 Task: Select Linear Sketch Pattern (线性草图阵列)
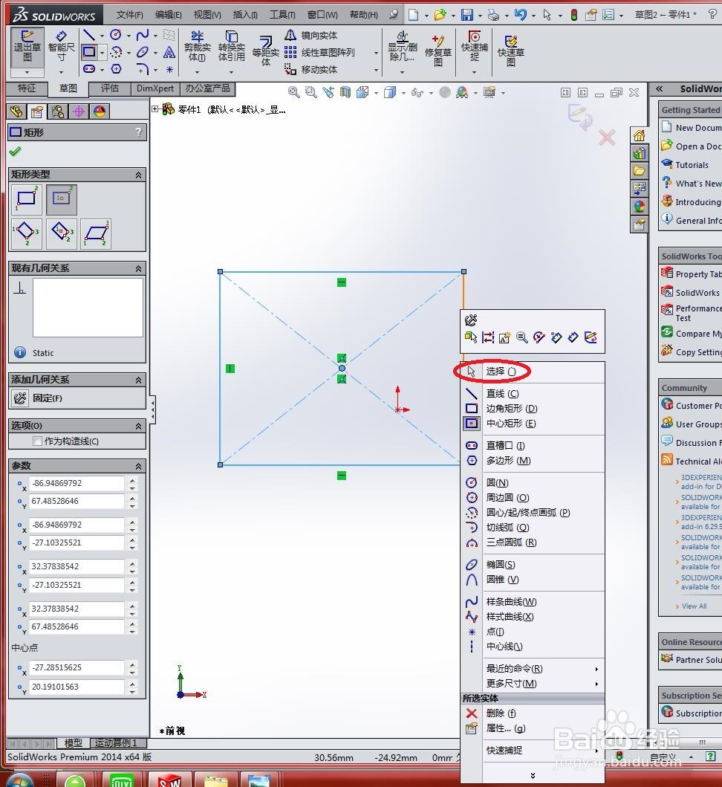tap(319, 52)
